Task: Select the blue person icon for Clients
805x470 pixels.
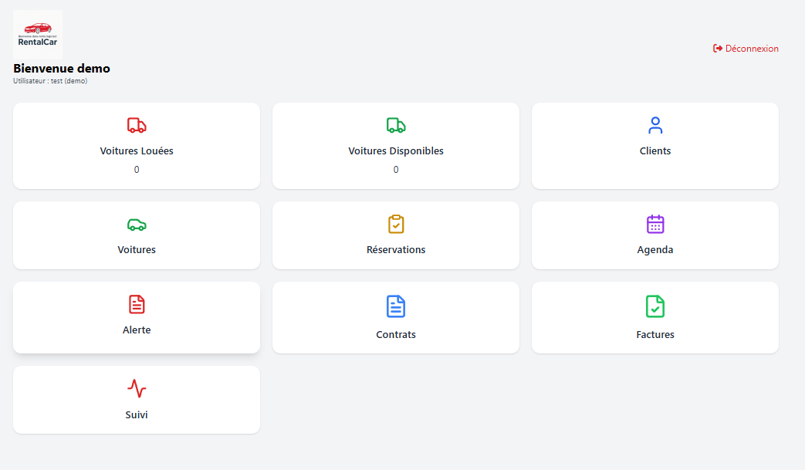Action: pos(655,125)
